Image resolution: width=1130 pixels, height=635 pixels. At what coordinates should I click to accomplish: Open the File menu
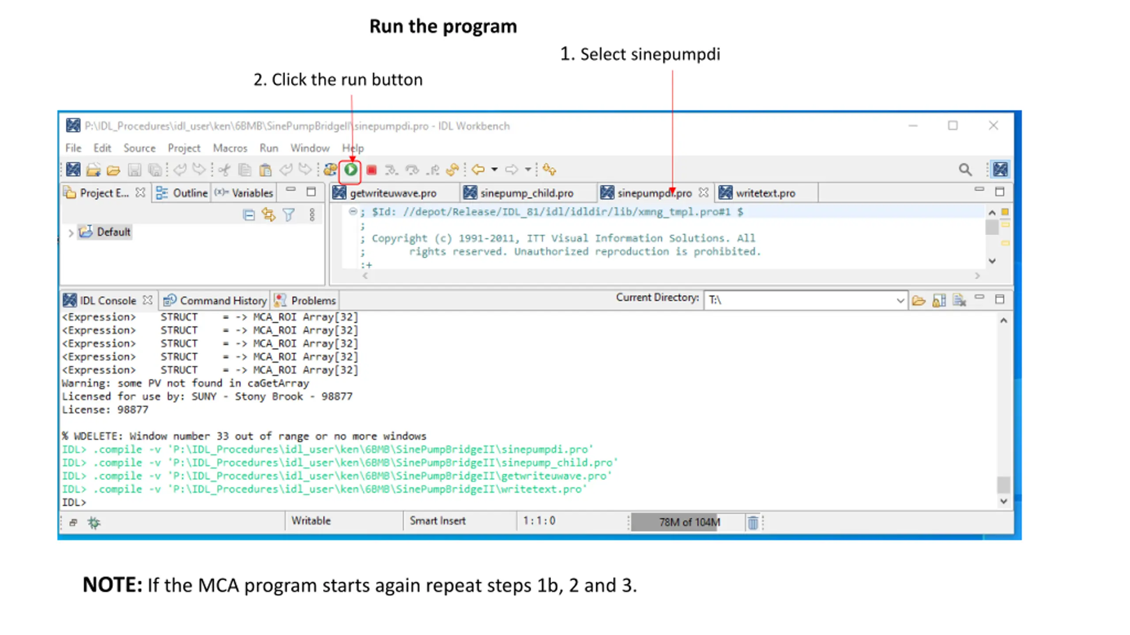pos(73,148)
